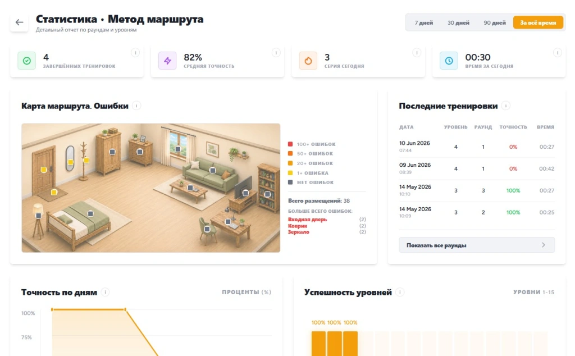Click the yellow 1+ ошибка legend swatch
Image resolution: width=575 pixels, height=356 pixels.
click(x=290, y=173)
